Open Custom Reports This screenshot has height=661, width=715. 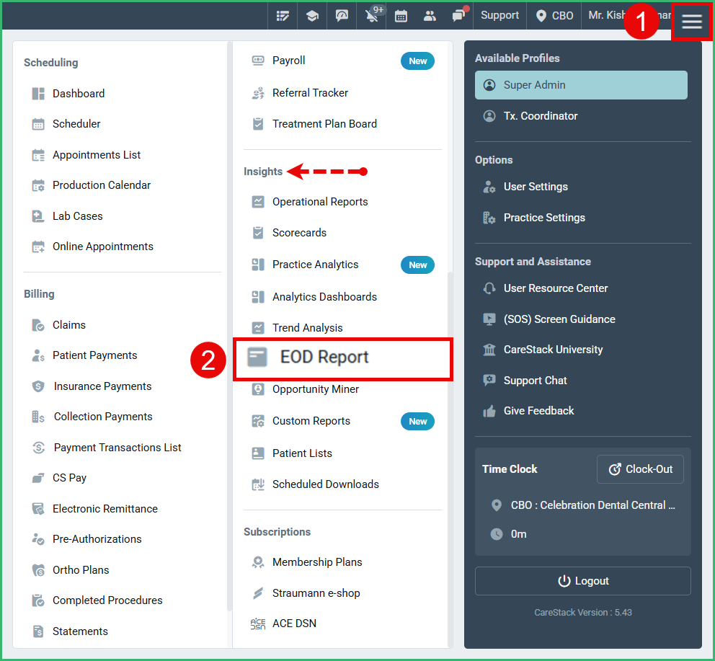311,420
